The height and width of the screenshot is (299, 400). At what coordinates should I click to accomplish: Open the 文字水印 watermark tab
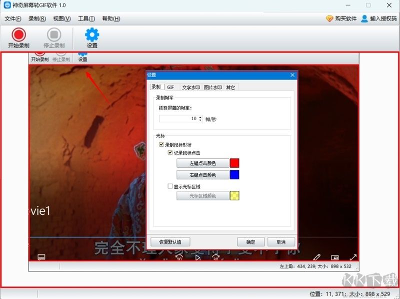point(192,87)
